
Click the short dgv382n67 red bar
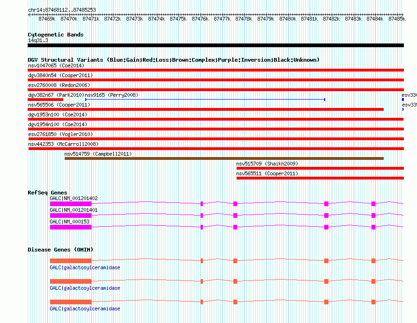(x=45, y=100)
